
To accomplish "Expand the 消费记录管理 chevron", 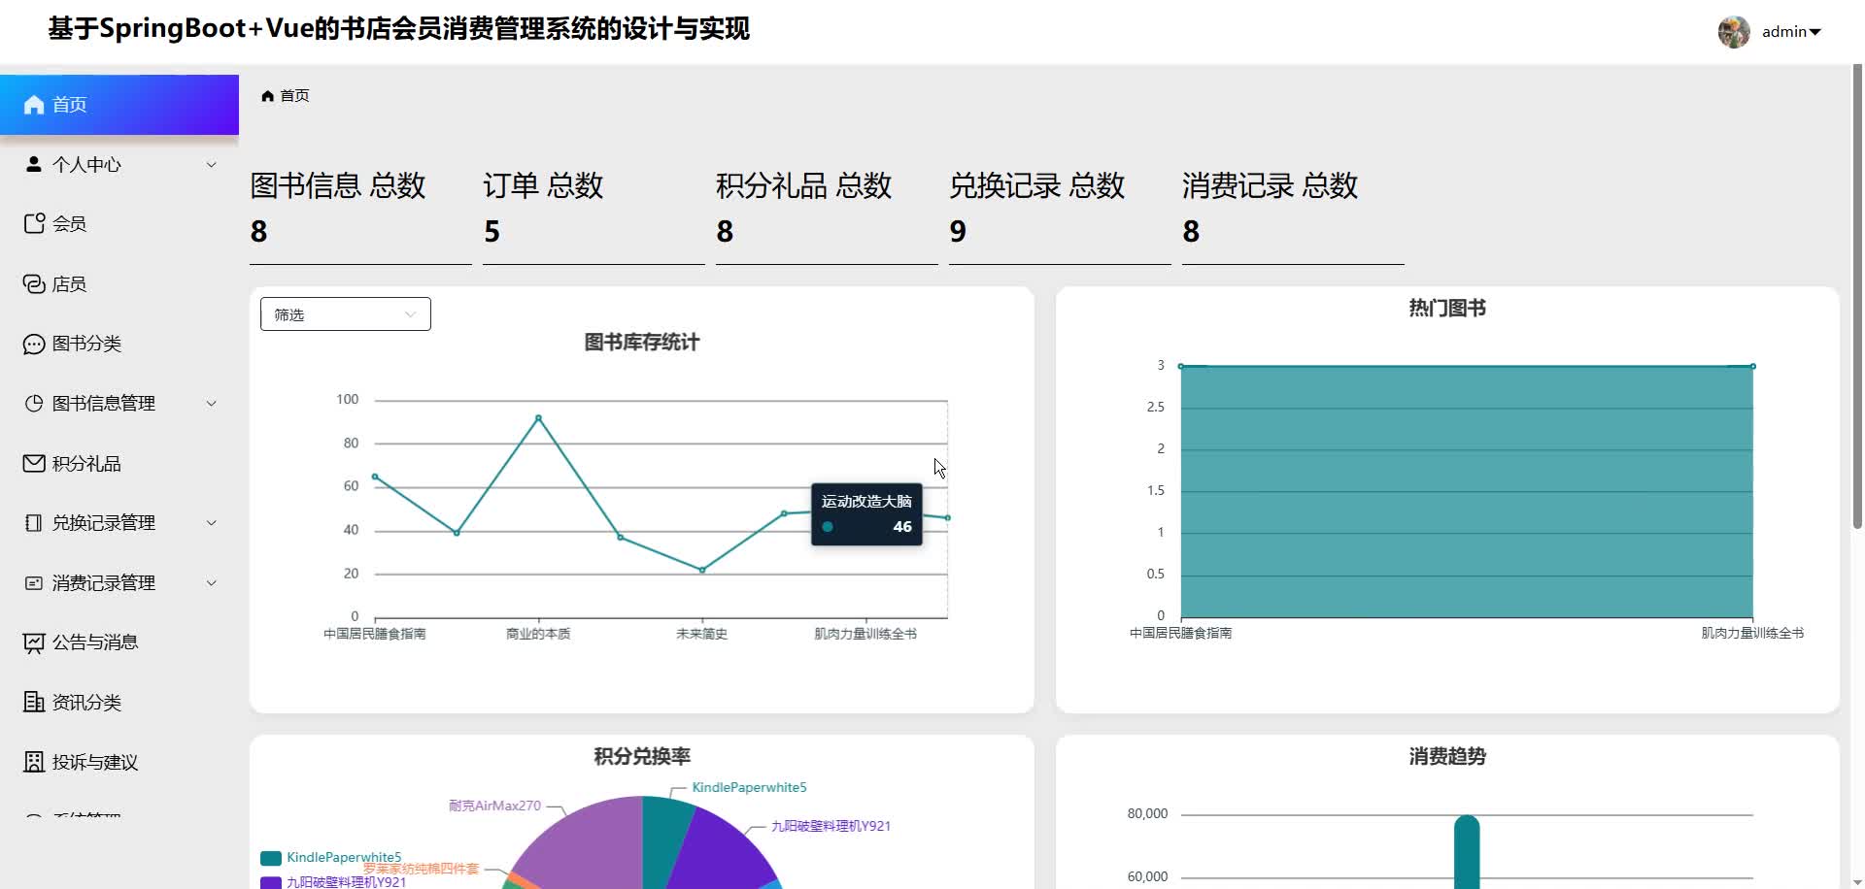I will [x=211, y=583].
